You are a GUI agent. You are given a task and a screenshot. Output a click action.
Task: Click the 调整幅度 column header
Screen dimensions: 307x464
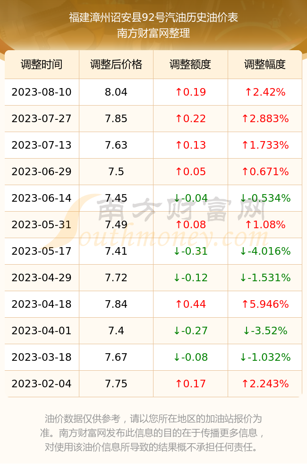click(x=265, y=64)
